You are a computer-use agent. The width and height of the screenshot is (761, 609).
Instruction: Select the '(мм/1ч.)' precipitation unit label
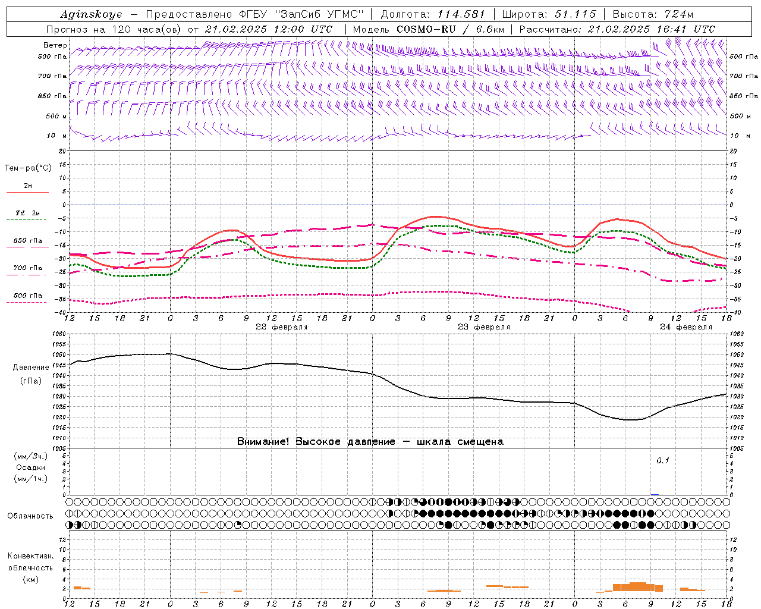point(30,479)
